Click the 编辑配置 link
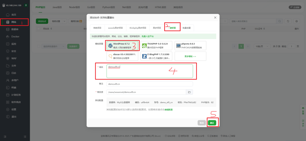The width and height of the screenshot is (306, 141). (168, 109)
